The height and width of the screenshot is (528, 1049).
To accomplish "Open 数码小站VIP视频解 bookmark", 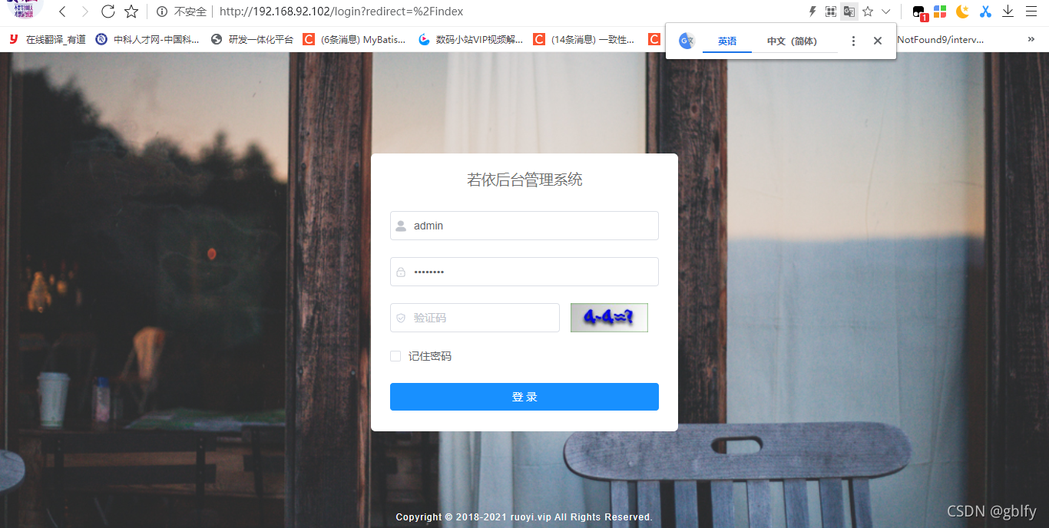I will [x=471, y=39].
